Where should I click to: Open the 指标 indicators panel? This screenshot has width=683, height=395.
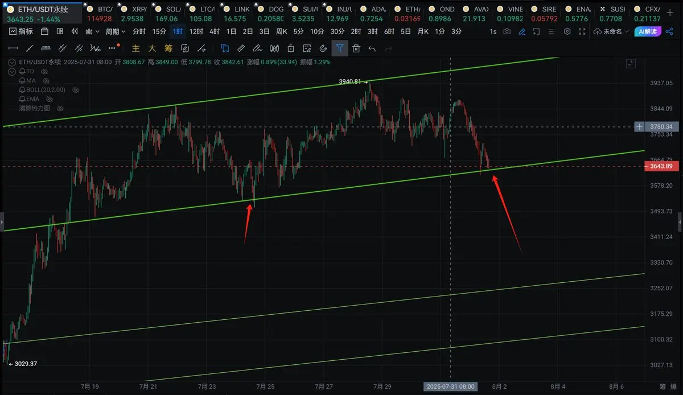22,31
